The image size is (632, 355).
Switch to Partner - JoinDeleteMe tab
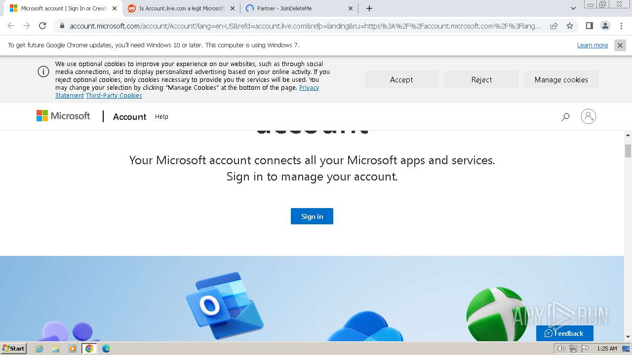pyautogui.click(x=299, y=8)
